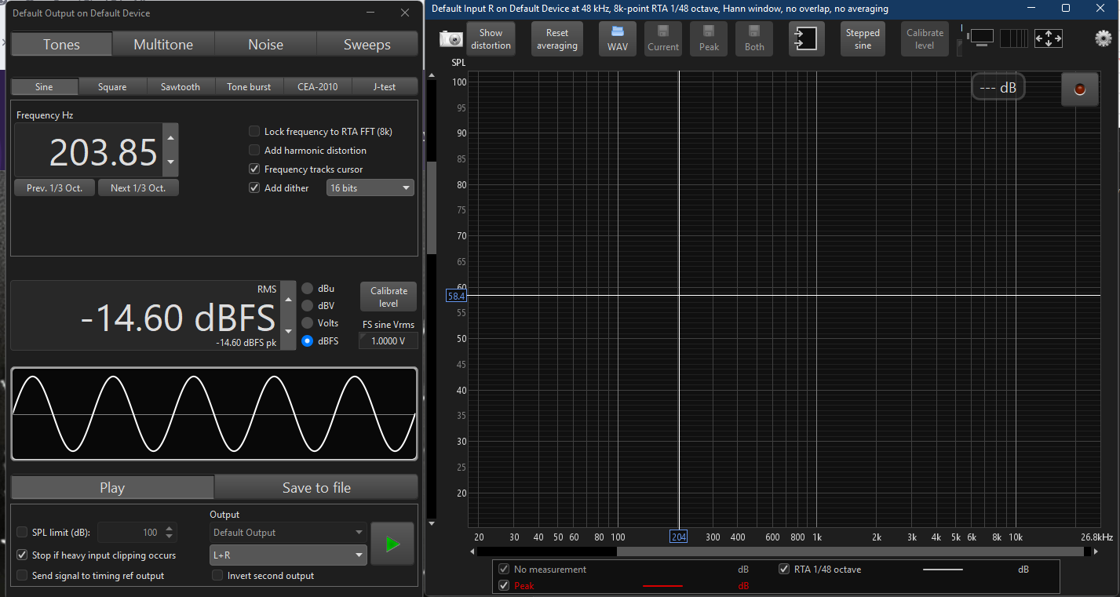Select the dBu level unit

pos(307,289)
